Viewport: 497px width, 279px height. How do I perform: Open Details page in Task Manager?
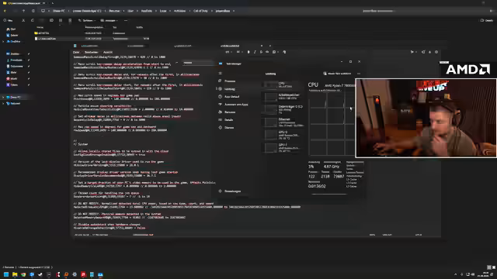(x=229, y=119)
